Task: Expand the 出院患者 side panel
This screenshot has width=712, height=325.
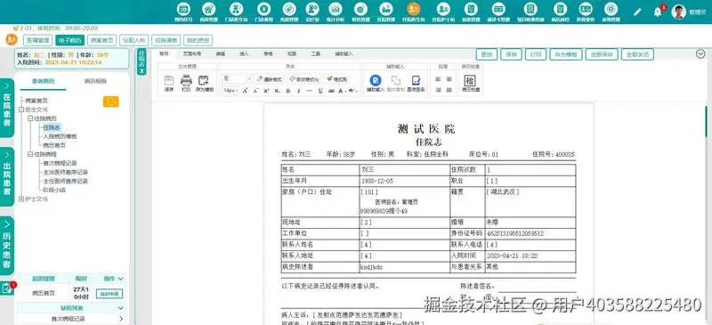Action: (x=7, y=176)
